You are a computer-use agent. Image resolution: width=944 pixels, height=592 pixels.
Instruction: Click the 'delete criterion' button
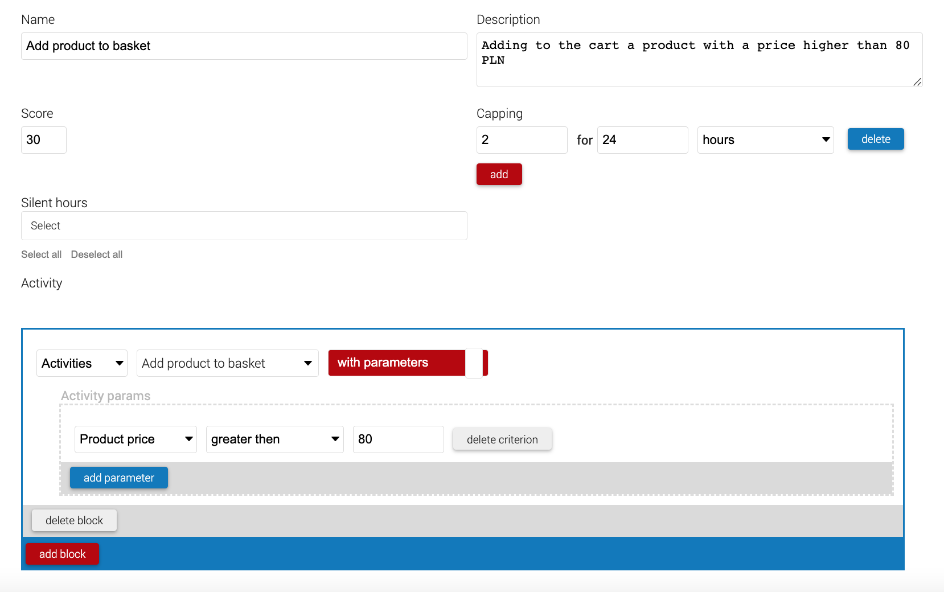(502, 439)
